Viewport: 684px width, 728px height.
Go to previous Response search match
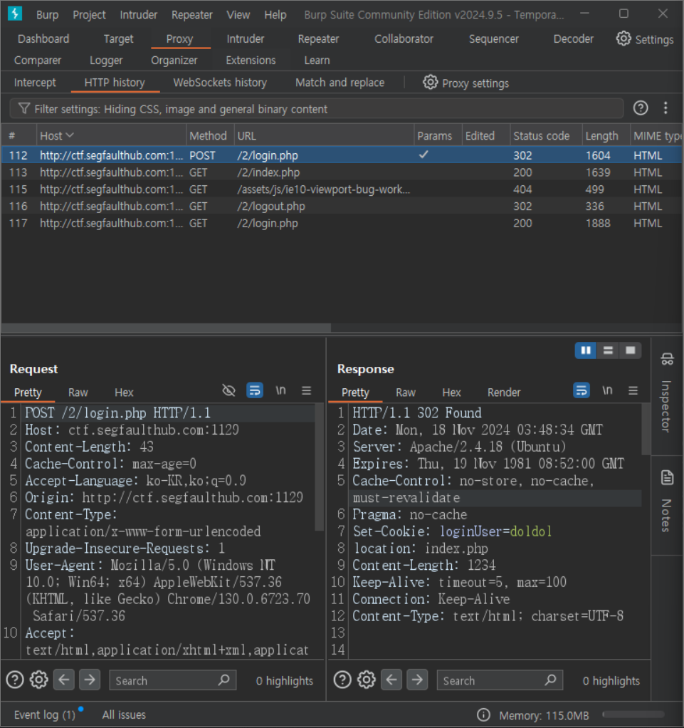point(391,680)
